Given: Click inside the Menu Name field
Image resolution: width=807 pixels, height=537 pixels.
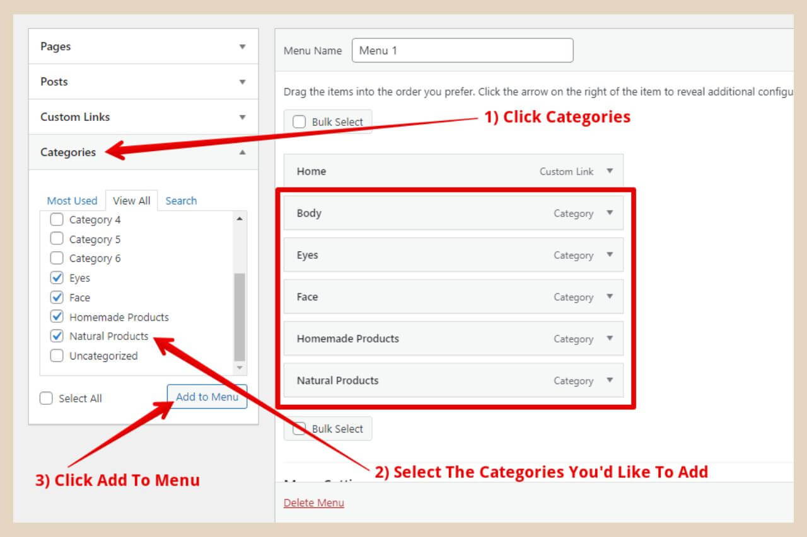Looking at the screenshot, I should [462, 50].
